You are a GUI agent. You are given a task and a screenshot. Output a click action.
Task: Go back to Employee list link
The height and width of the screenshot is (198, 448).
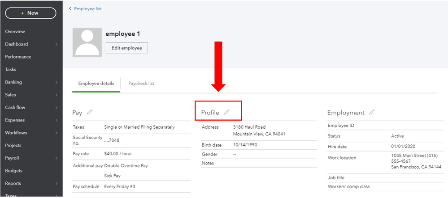click(x=88, y=8)
